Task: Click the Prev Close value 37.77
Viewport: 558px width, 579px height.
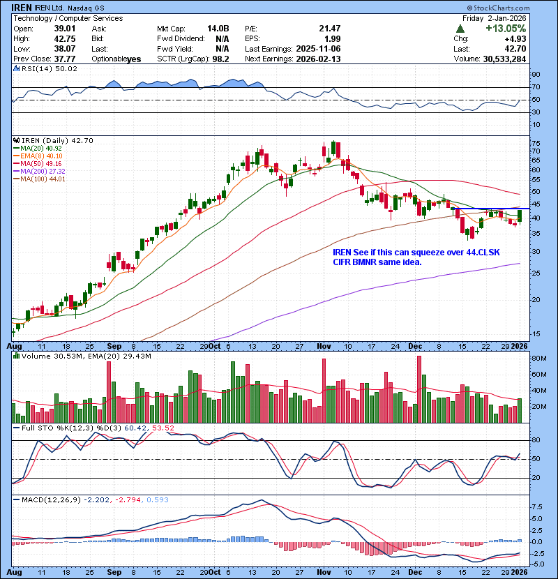Action: [x=65, y=59]
